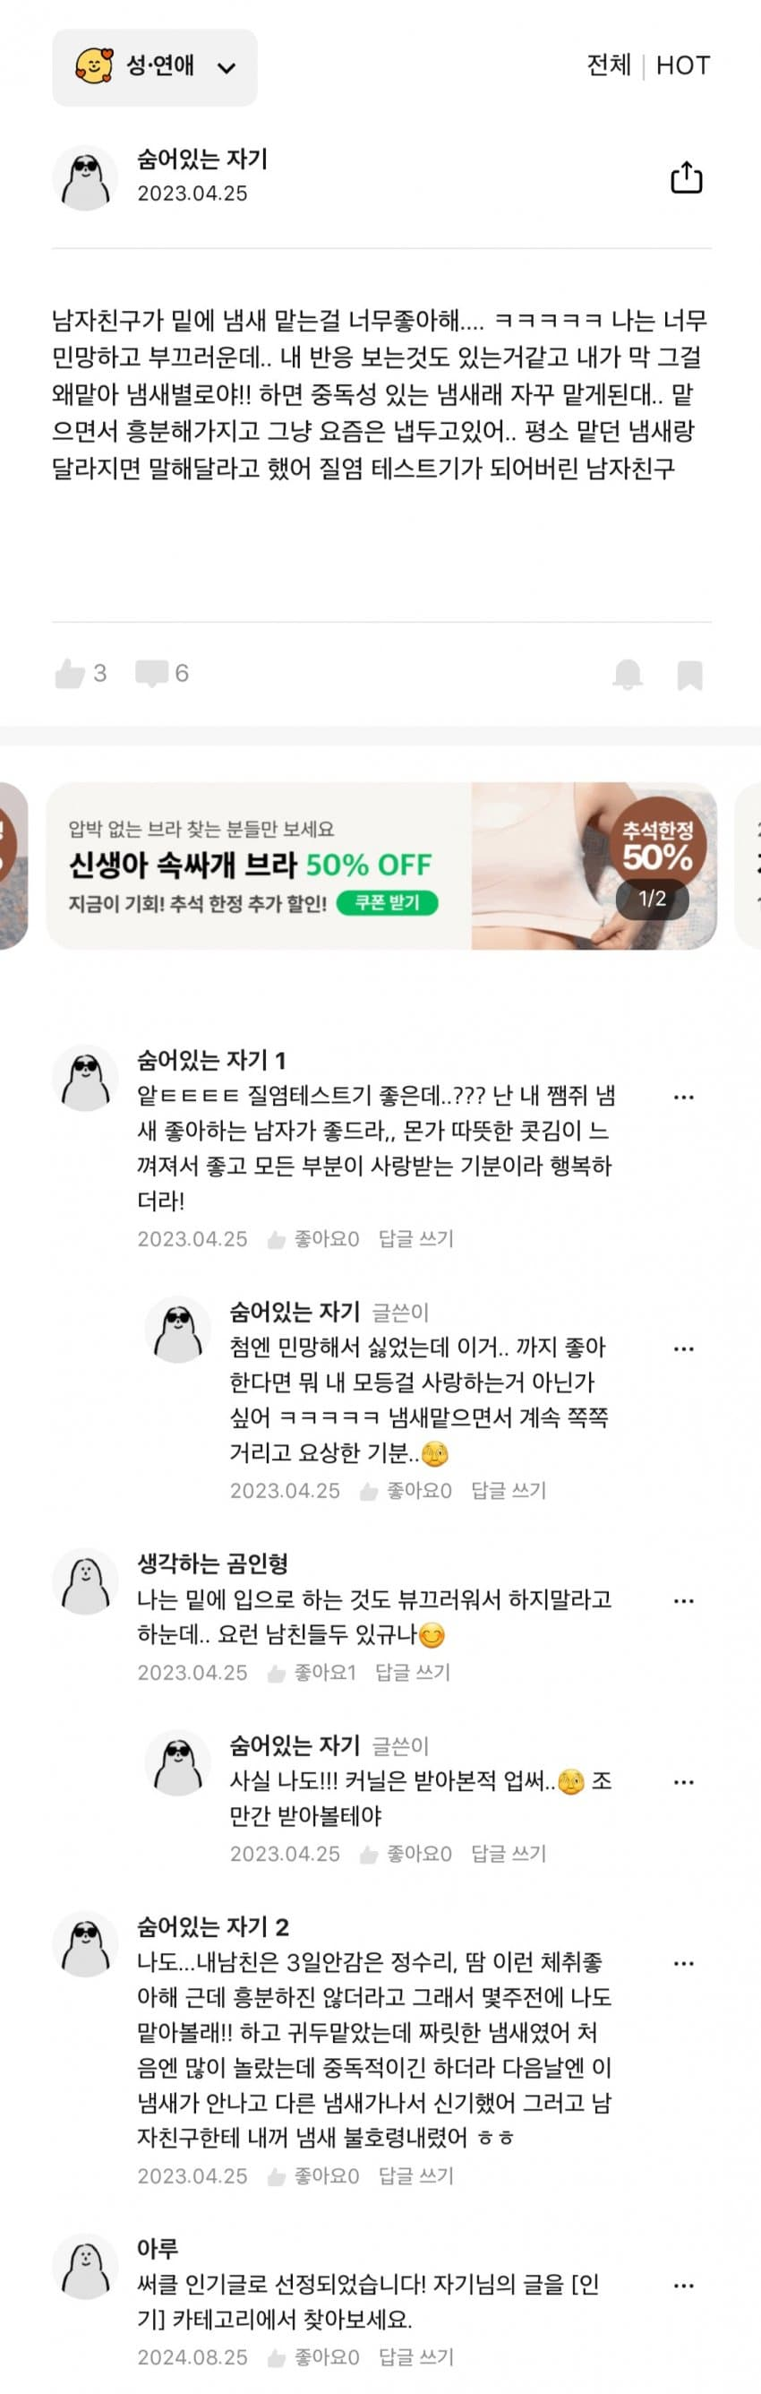The image size is (761, 2394).
Task: Open the post's comment bubble icon
Action: [x=151, y=673]
